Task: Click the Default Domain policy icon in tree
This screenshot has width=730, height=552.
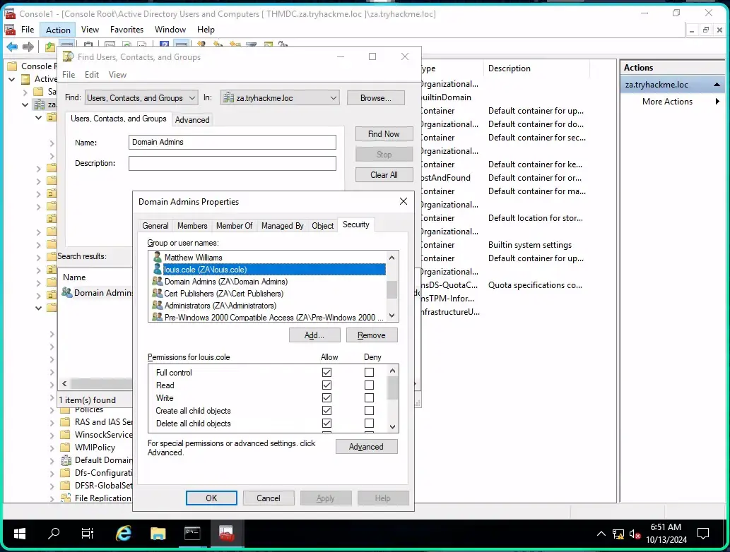Action: pyautogui.click(x=66, y=460)
